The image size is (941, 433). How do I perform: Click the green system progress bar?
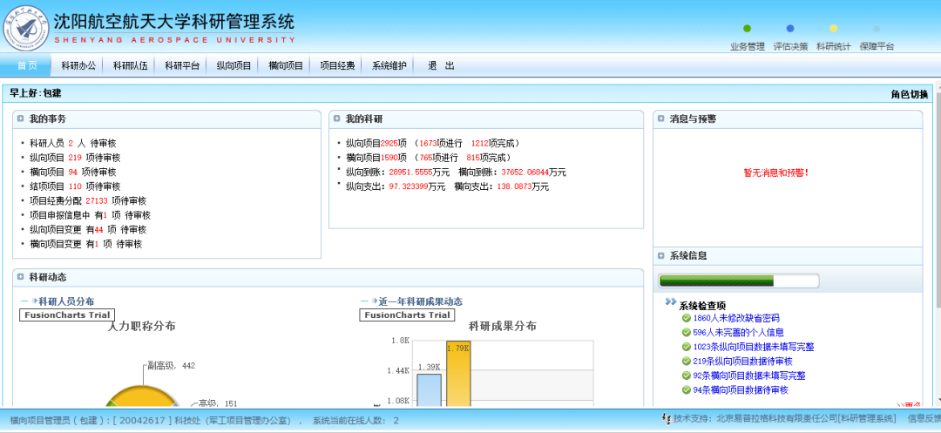tap(716, 281)
